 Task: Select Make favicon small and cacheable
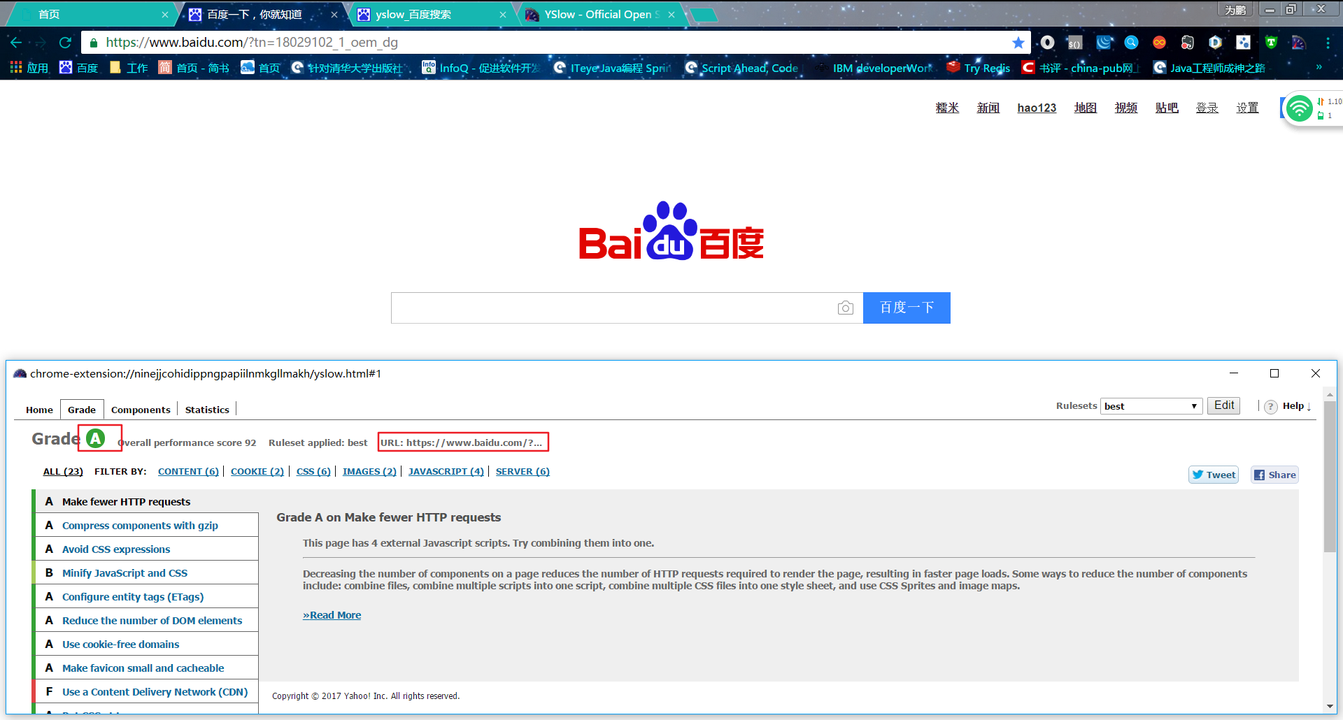[x=146, y=668]
